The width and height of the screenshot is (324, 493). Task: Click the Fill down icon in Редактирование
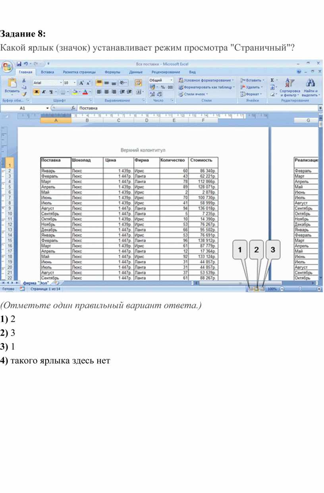[x=273, y=87]
